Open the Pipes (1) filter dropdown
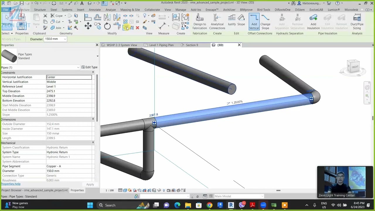The height and width of the screenshot is (211, 375). [x=78, y=67]
